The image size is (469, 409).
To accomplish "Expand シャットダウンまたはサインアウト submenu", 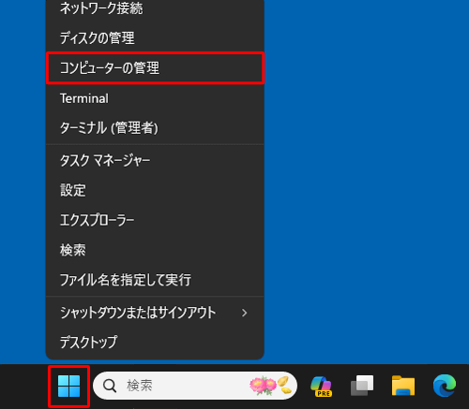I will coord(155,313).
